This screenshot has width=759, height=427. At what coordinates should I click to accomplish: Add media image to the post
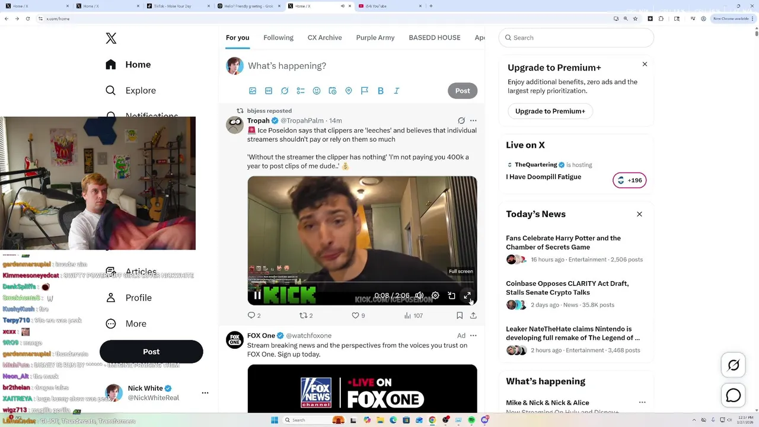click(x=253, y=91)
